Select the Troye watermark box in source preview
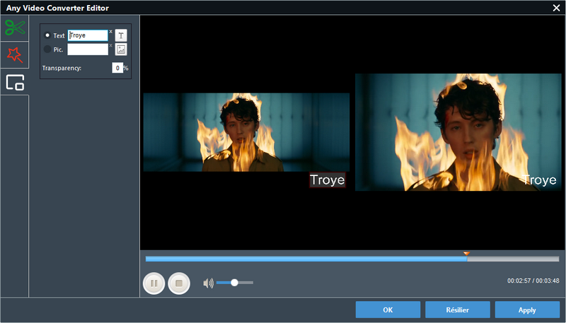Viewport: 566px width, 323px height. click(328, 180)
